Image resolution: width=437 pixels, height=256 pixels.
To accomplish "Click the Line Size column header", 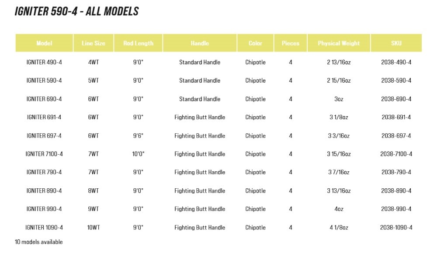I will tap(94, 43).
